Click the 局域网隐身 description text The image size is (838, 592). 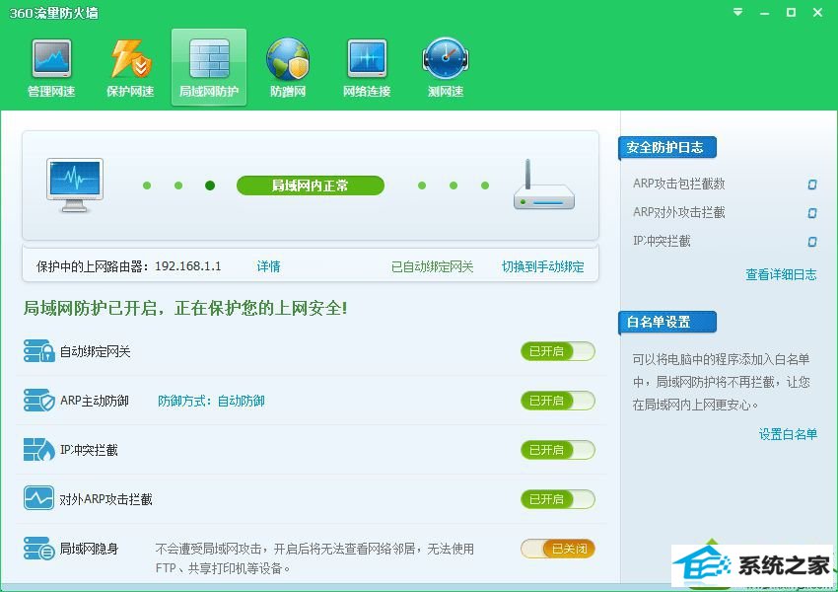[x=314, y=558]
